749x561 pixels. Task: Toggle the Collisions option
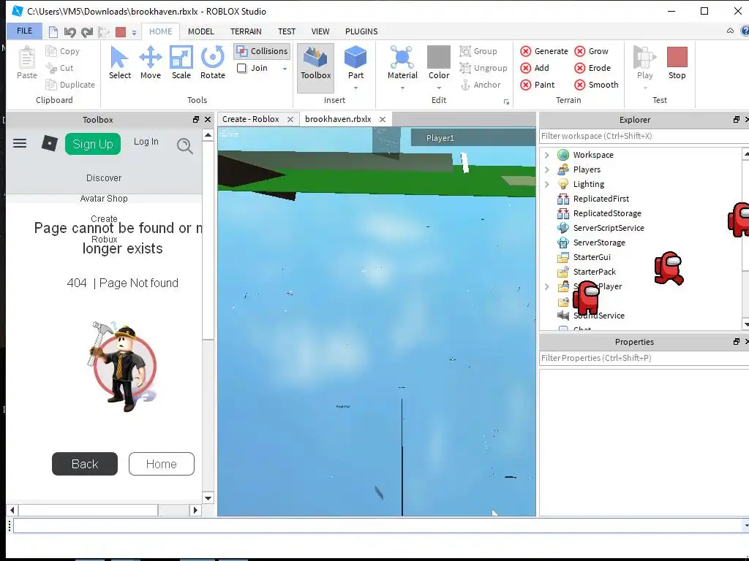(263, 51)
